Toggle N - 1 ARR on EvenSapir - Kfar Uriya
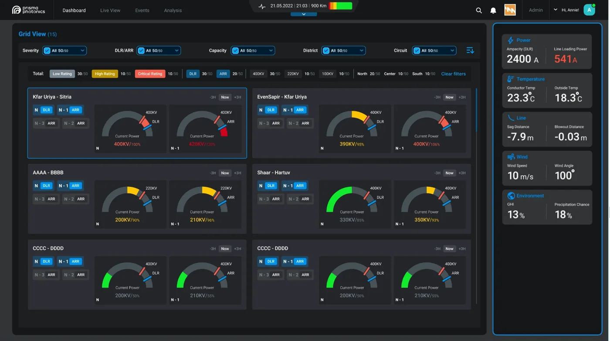This screenshot has height=341, width=610. [294, 110]
